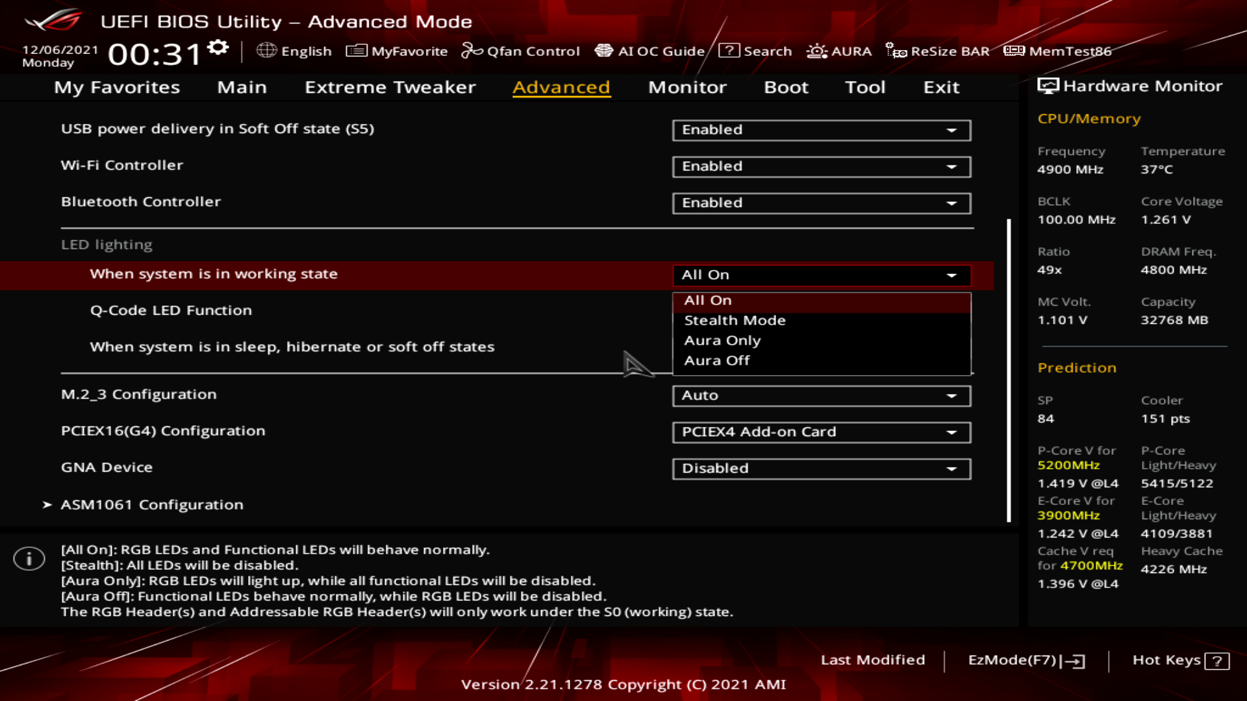The height and width of the screenshot is (701, 1247).
Task: Switch to EzMode(F7)
Action: 1026,660
